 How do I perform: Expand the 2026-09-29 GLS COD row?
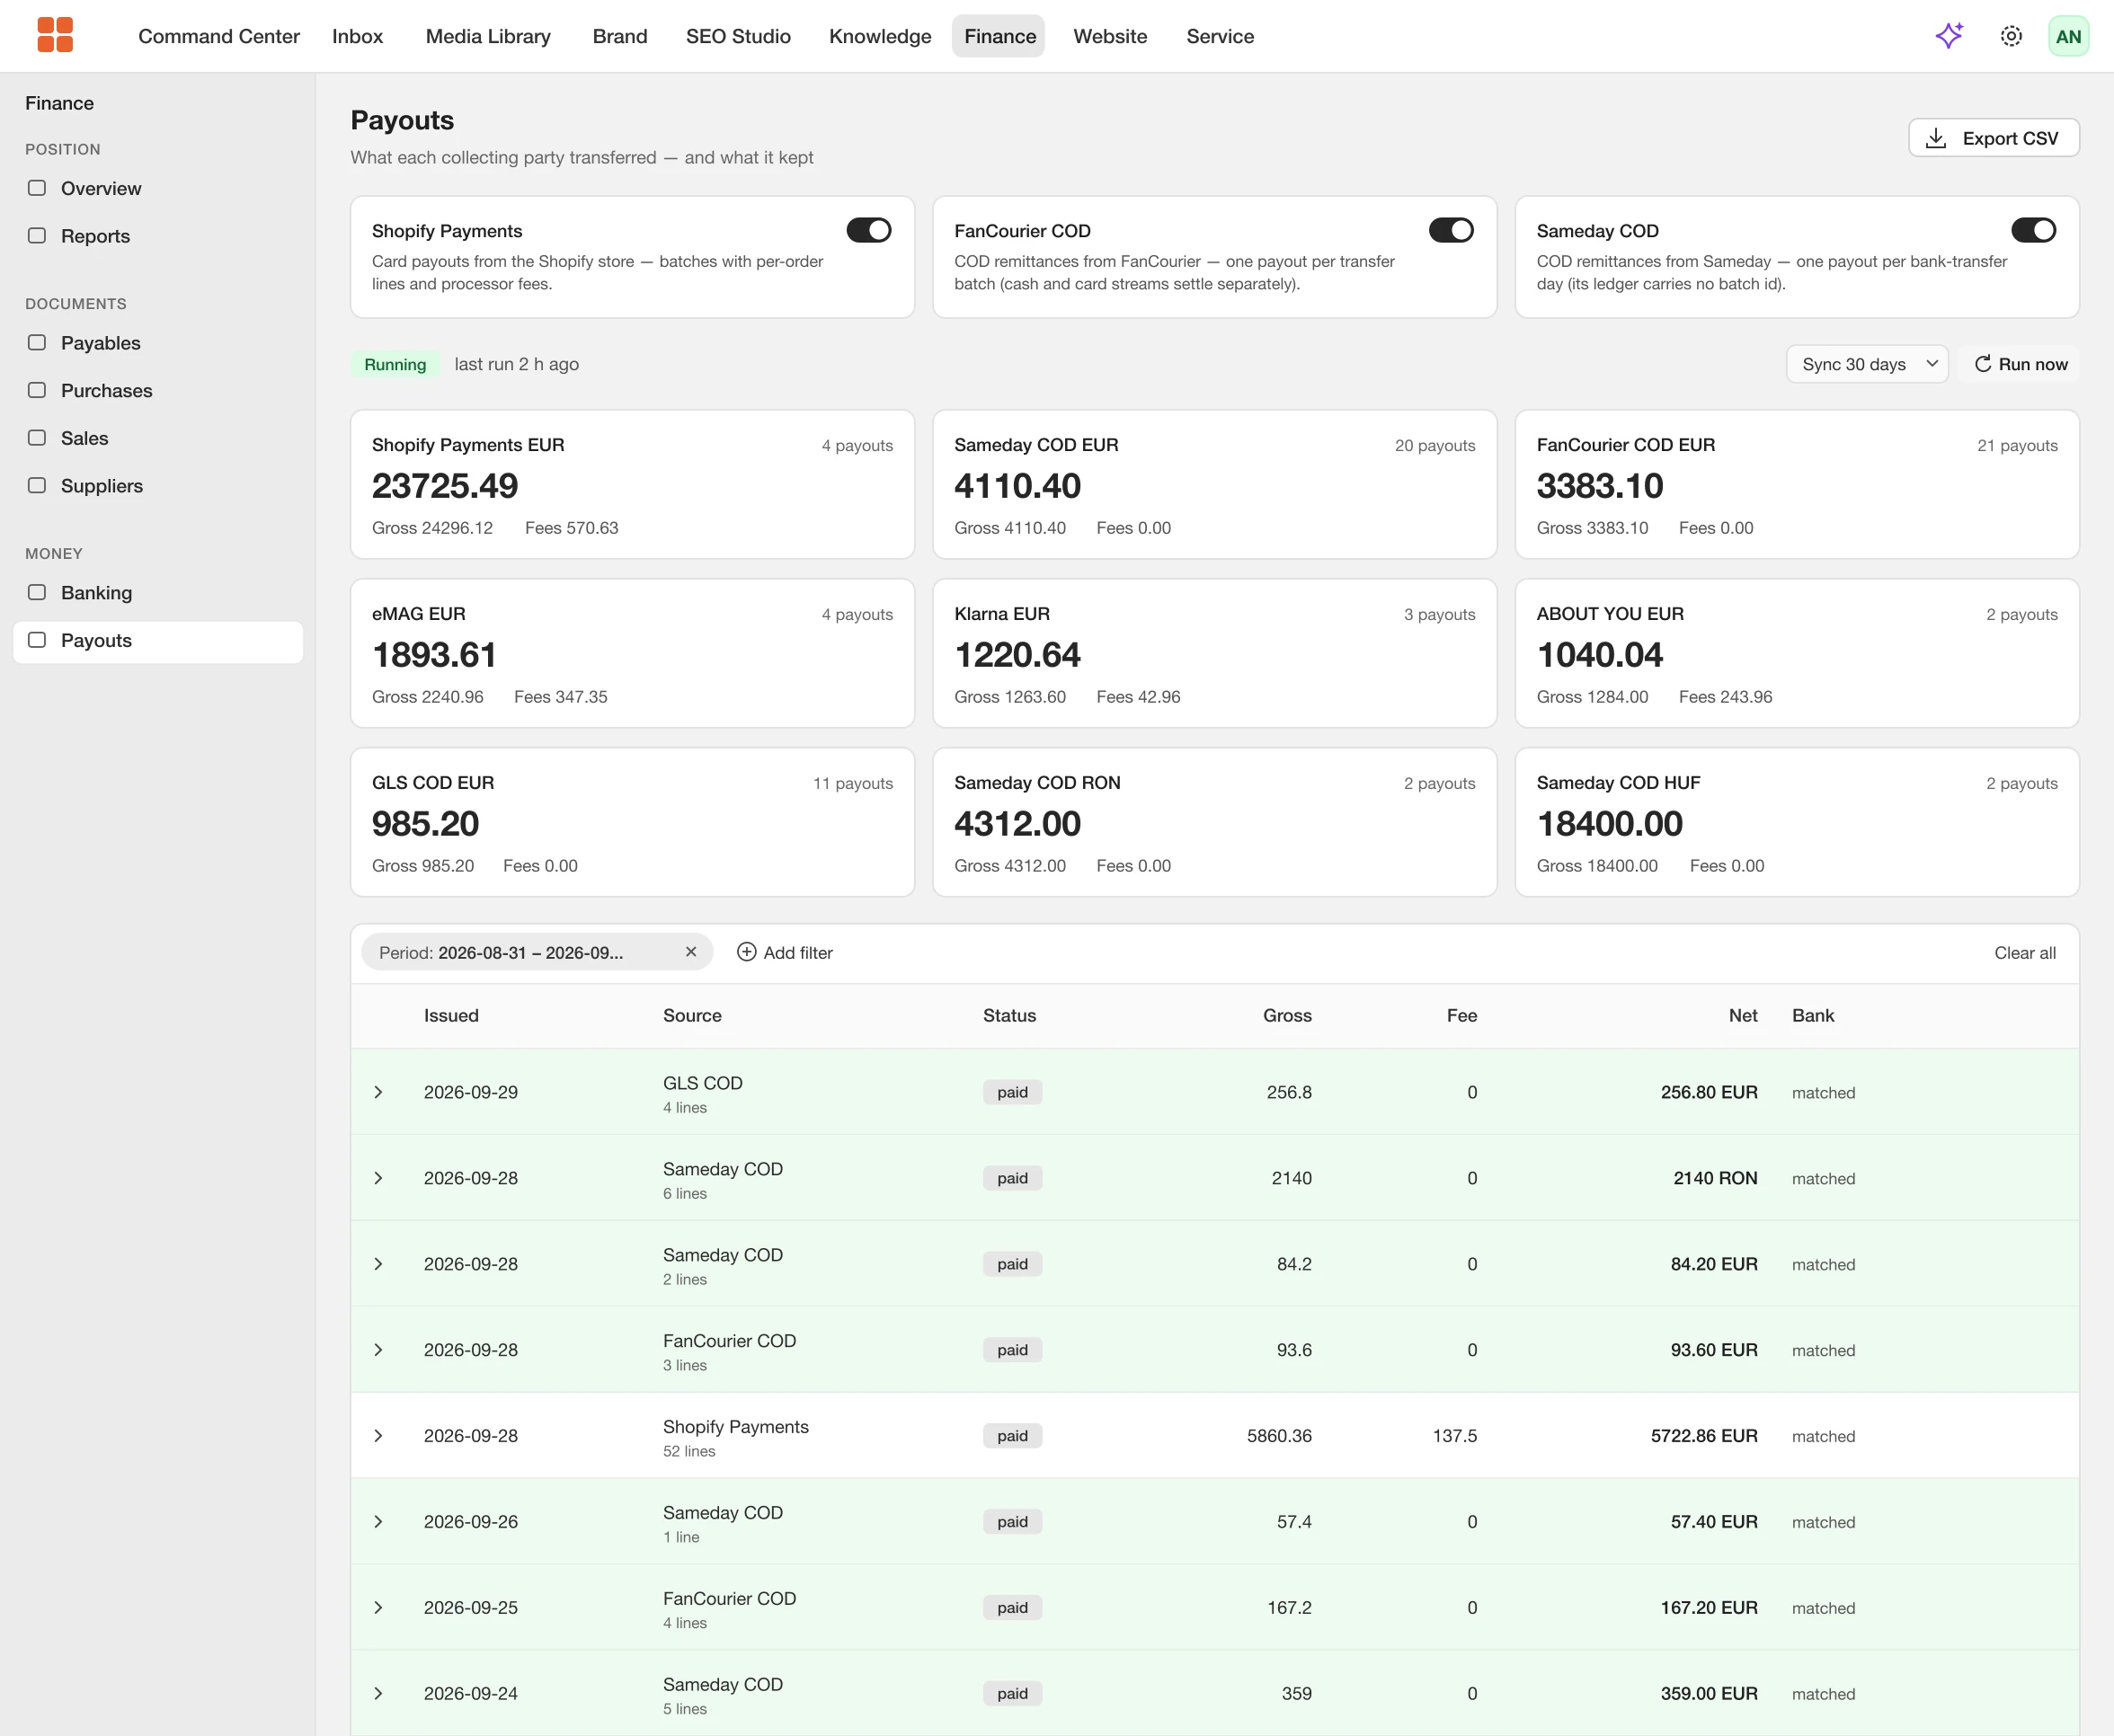pos(378,1092)
